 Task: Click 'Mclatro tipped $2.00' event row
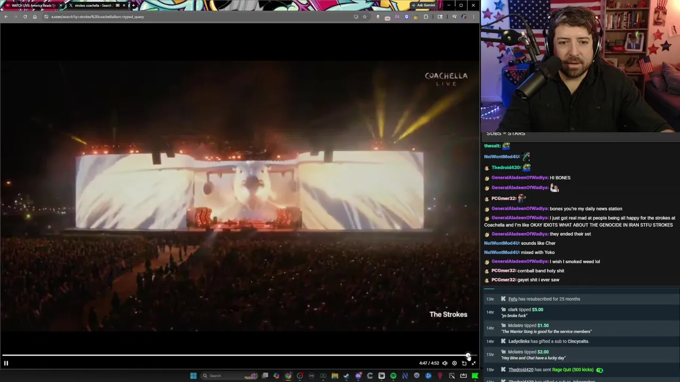pos(580,354)
